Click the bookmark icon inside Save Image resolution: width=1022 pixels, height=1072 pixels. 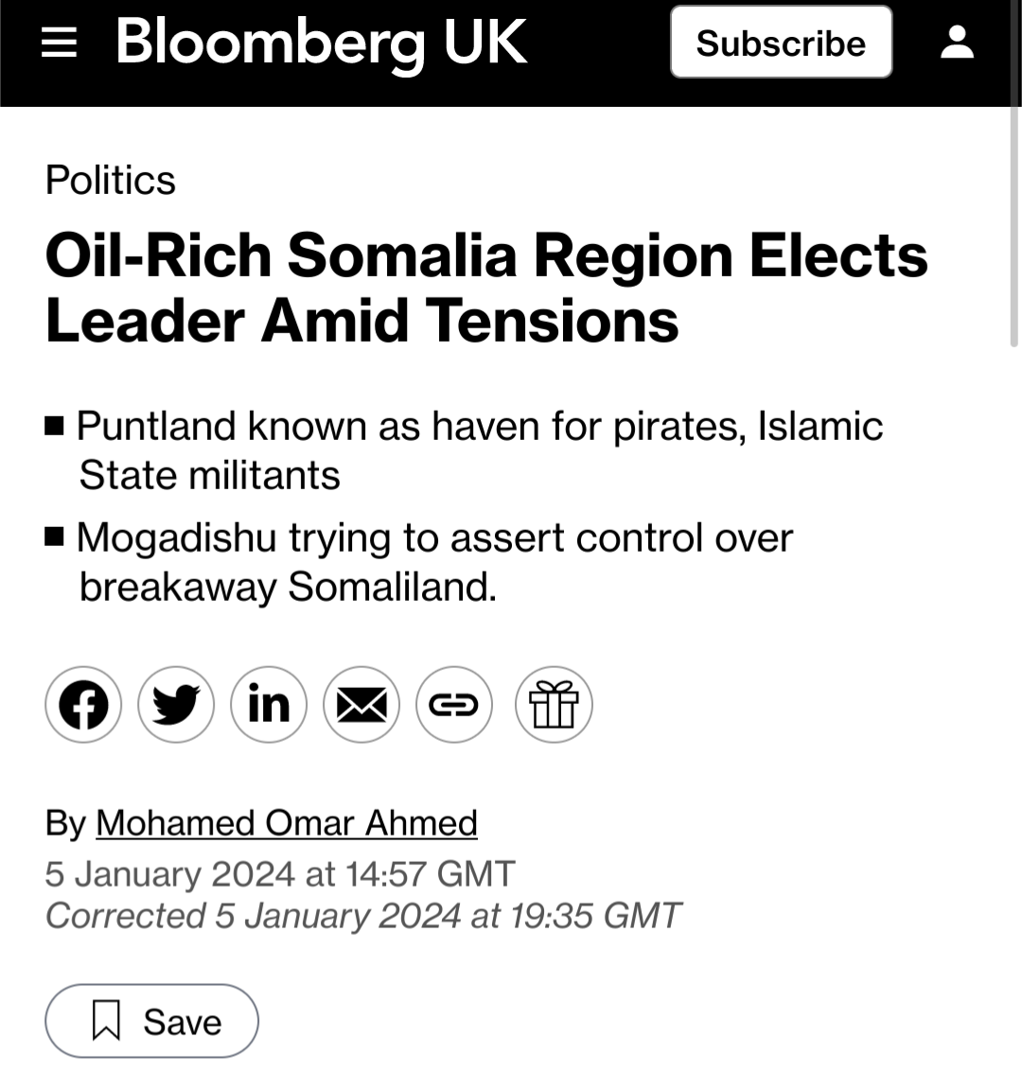tap(106, 1021)
